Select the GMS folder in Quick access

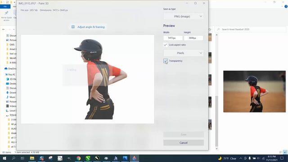11,45
